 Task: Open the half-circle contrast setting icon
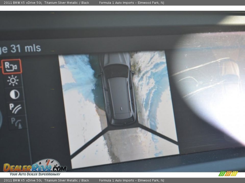15,94
